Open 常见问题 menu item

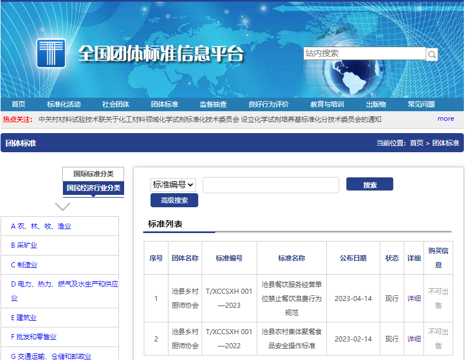coord(421,104)
